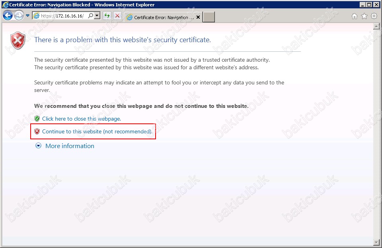Go back with the Back arrow button
The image size is (382, 248).
point(8,16)
